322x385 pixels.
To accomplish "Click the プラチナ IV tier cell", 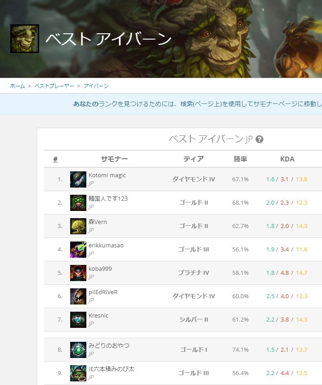I will tap(194, 273).
